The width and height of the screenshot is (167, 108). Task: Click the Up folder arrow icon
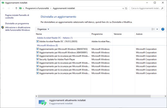click(16, 8)
